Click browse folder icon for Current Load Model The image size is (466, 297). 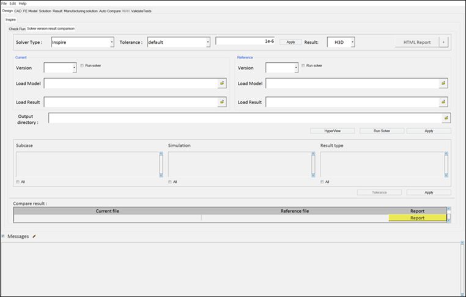point(222,83)
